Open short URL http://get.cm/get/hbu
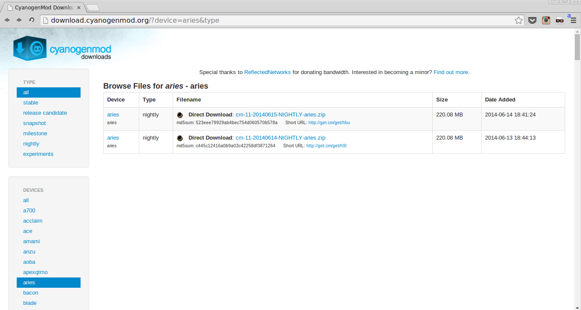 (x=329, y=123)
